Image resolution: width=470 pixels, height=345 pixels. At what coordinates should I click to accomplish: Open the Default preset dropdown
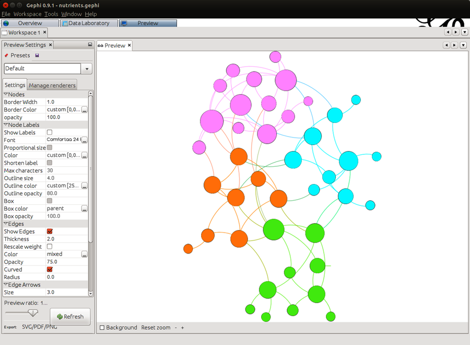[x=87, y=68]
